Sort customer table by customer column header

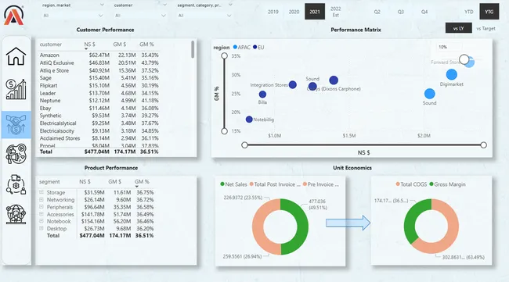(x=51, y=45)
